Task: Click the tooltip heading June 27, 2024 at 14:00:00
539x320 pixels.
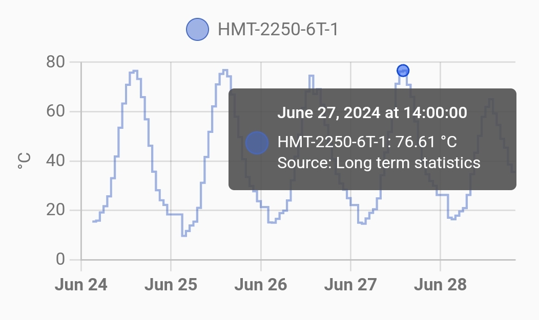Action: 372,112
